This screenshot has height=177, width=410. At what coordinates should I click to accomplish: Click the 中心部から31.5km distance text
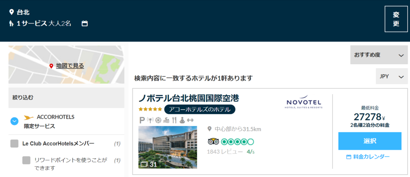point(238,129)
